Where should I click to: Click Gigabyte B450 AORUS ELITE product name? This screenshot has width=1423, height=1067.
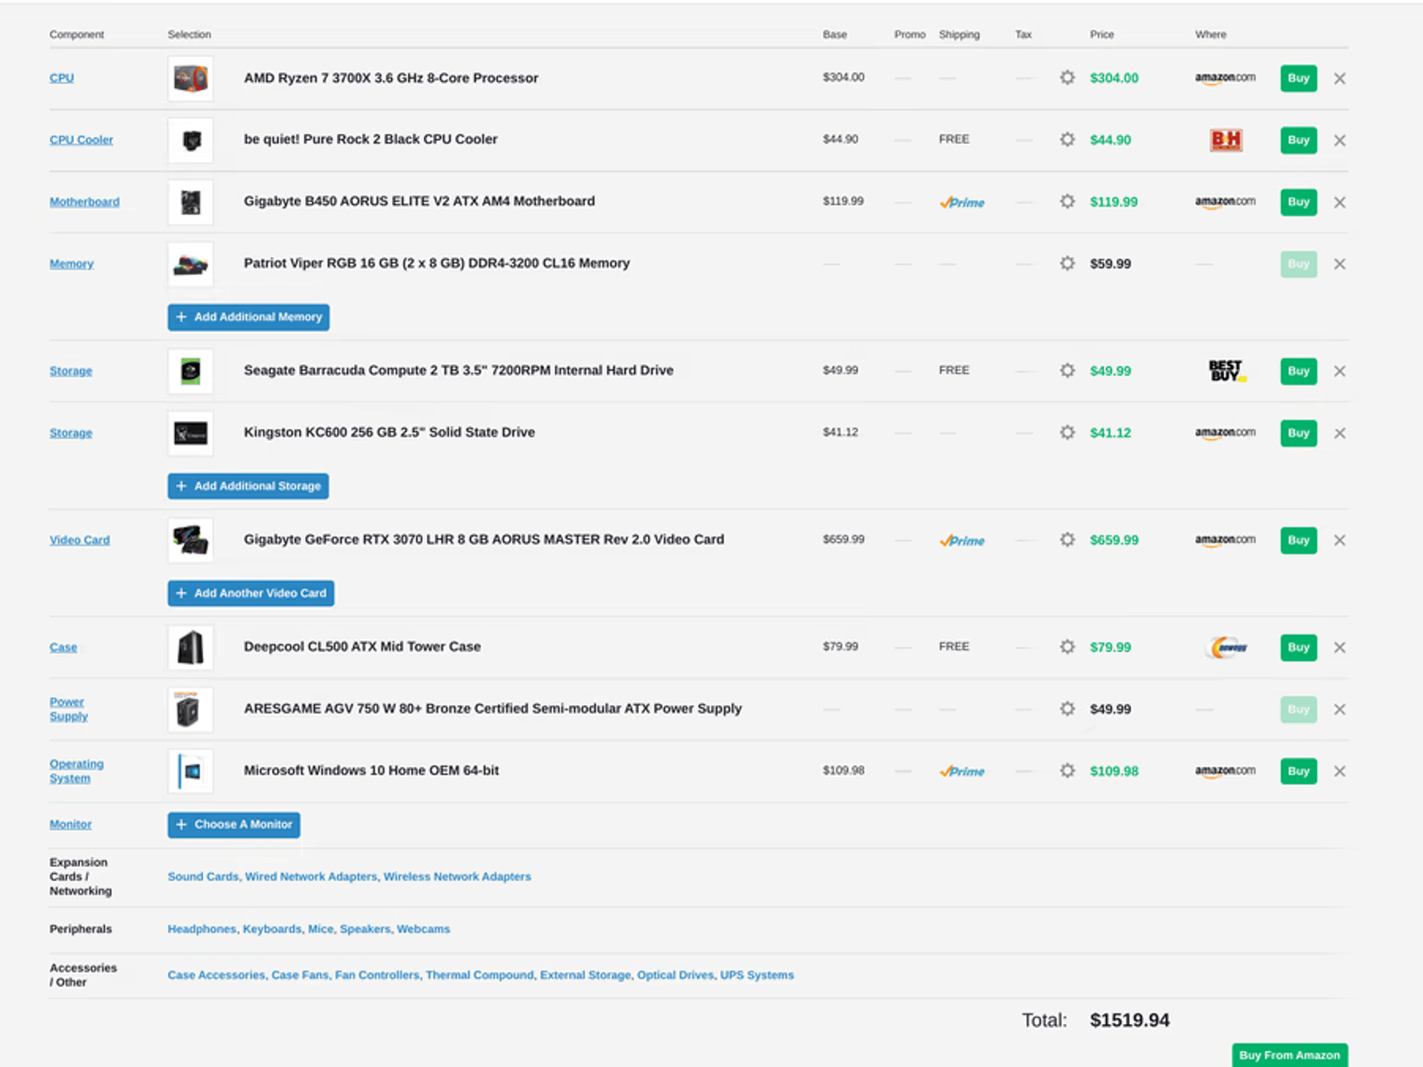tap(419, 201)
